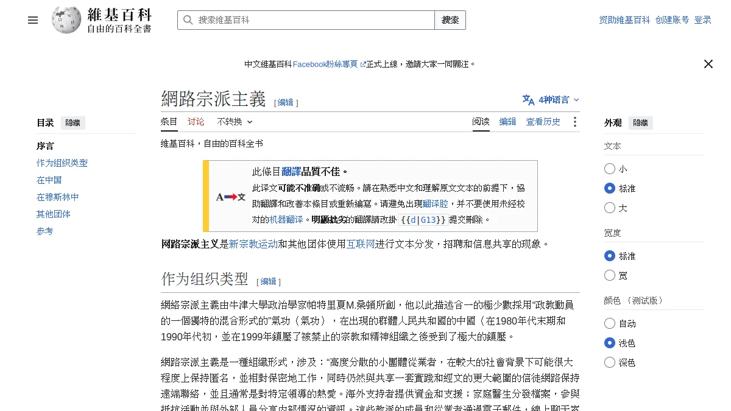The width and height of the screenshot is (731, 411).
Task: Select wide width 宽 option
Action: (x=610, y=275)
